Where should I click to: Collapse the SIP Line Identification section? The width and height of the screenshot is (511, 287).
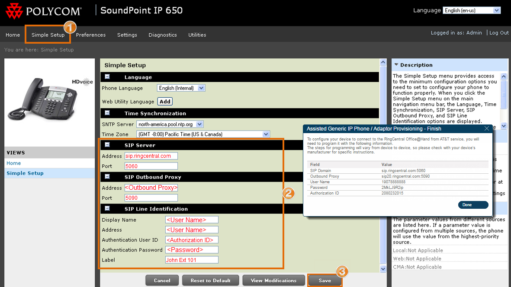(x=107, y=209)
